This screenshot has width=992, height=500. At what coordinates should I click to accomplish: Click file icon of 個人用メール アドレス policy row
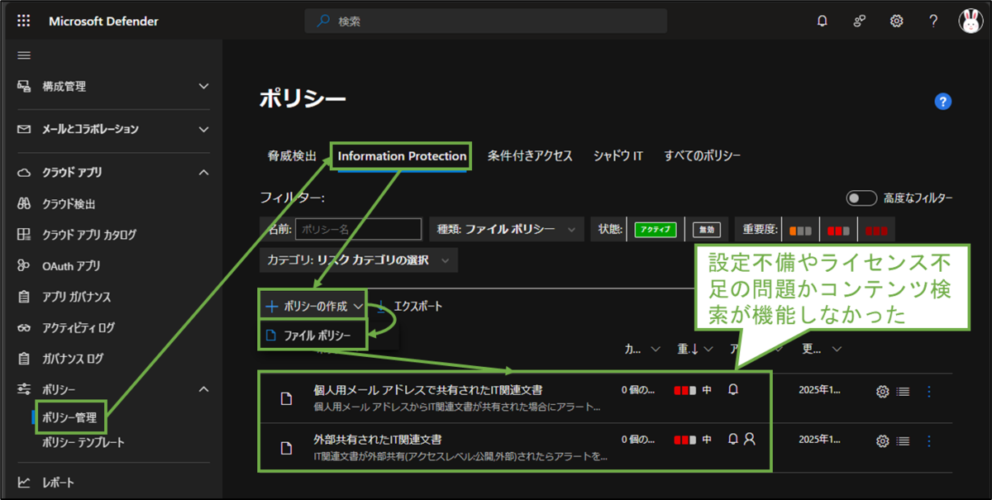286,398
